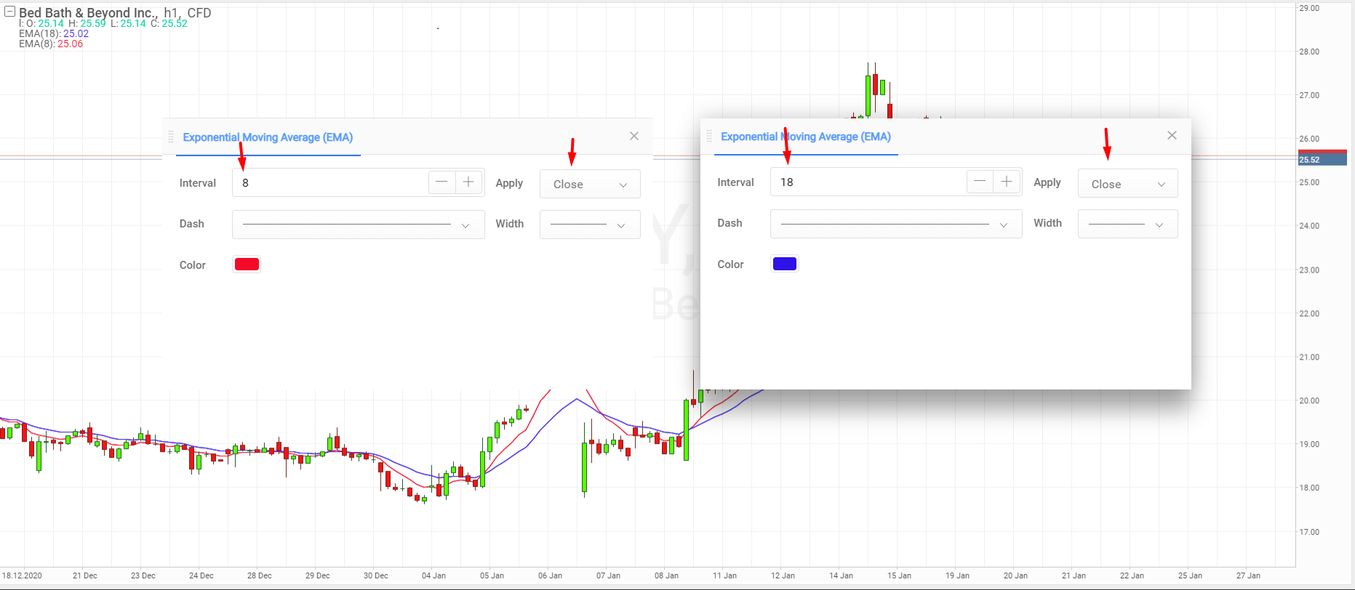Click the 17.00 price axis label
1355x590 pixels.
click(1309, 532)
